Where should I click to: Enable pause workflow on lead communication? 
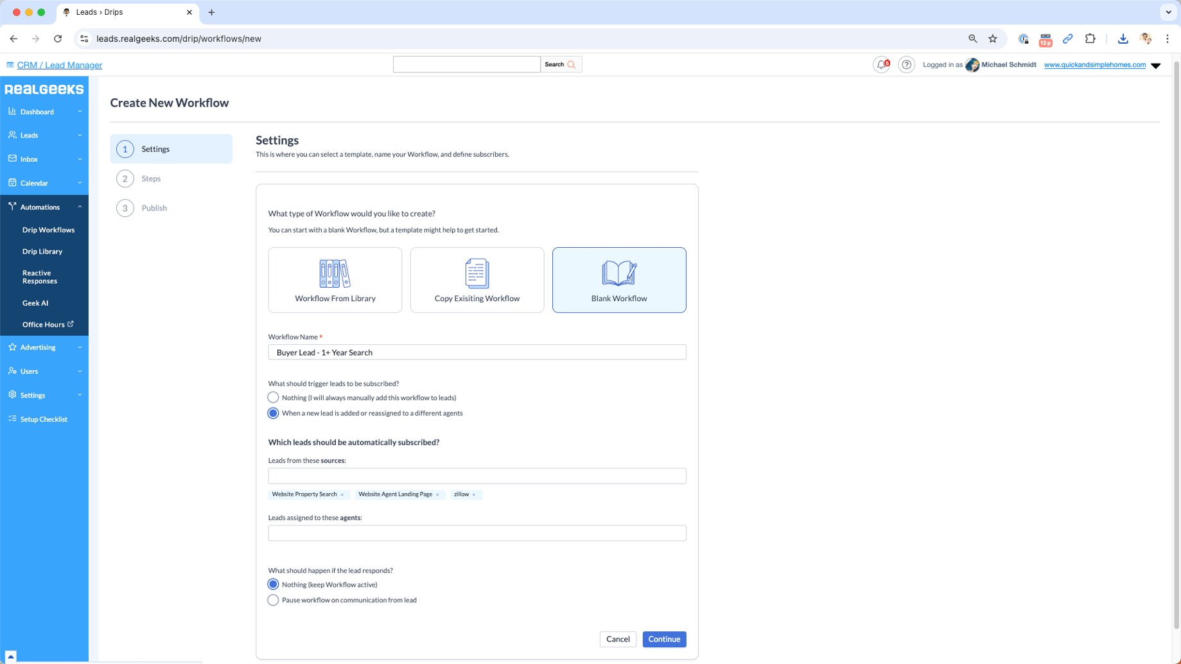[x=273, y=599]
